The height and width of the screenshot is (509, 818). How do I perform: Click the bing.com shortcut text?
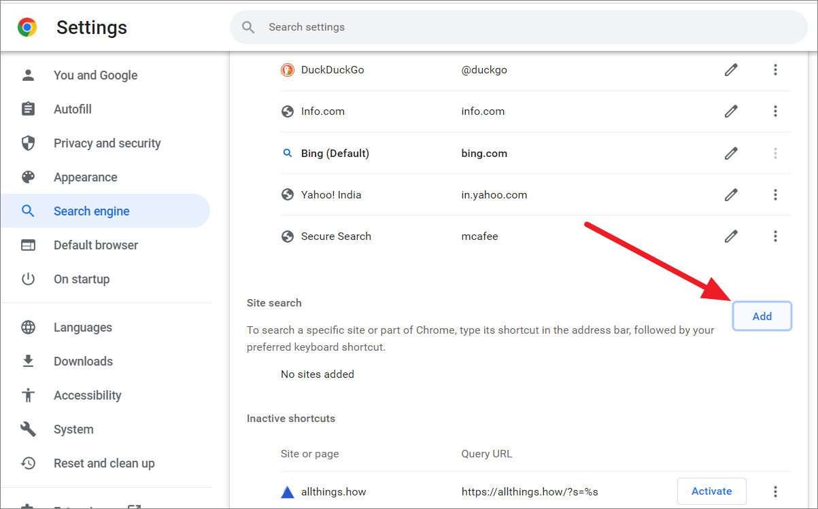click(484, 154)
